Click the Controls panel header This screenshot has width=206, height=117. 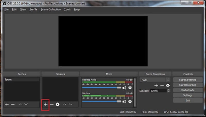point(188,74)
